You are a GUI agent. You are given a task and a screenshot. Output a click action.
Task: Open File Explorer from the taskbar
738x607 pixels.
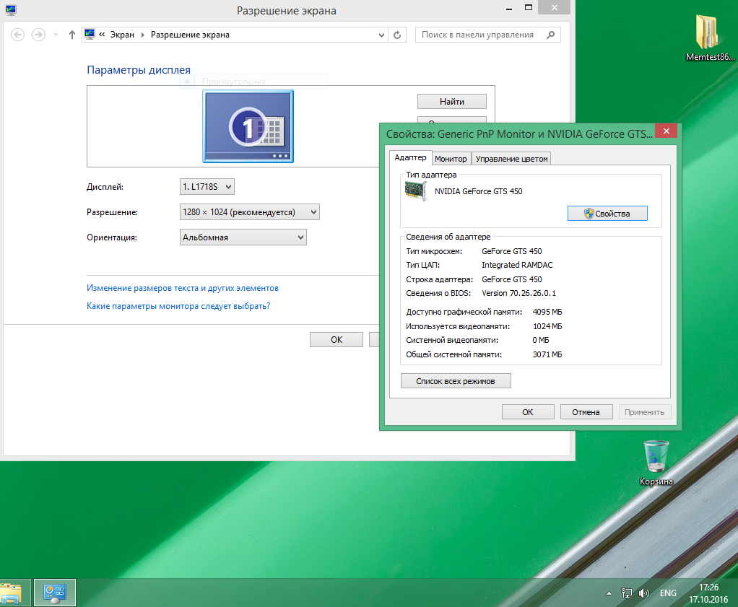(x=12, y=593)
